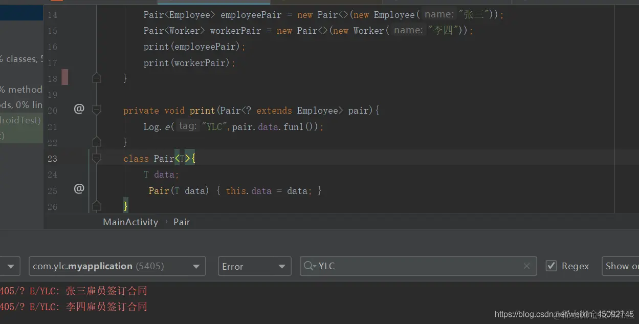Click line number 23 in the gutter
The image size is (639, 324).
(x=52, y=159)
